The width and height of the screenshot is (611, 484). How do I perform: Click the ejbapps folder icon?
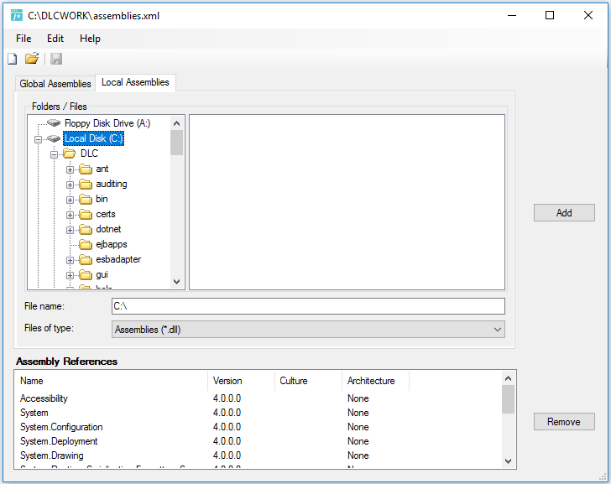tap(86, 245)
